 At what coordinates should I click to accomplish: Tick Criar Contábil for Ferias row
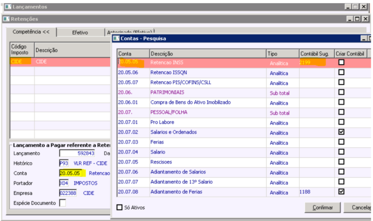[x=341, y=142]
